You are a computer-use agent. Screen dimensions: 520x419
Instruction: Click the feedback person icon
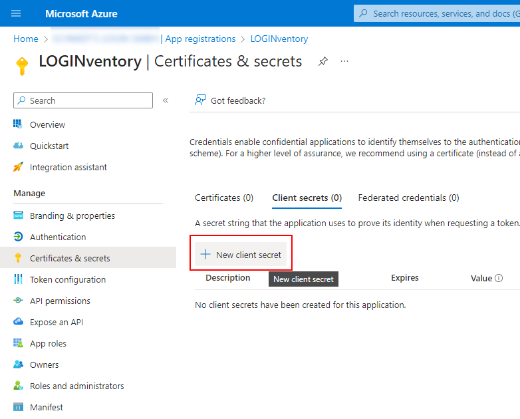[x=200, y=100]
